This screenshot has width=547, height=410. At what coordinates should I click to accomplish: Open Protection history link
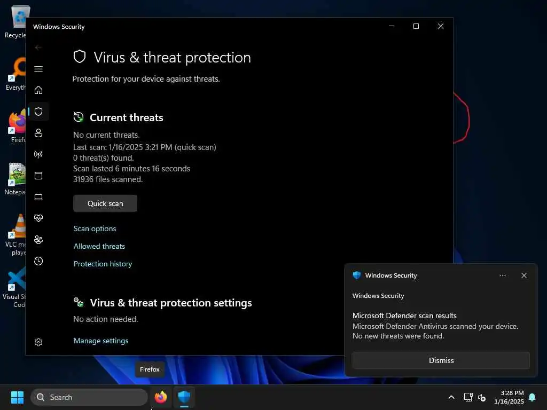click(x=103, y=264)
